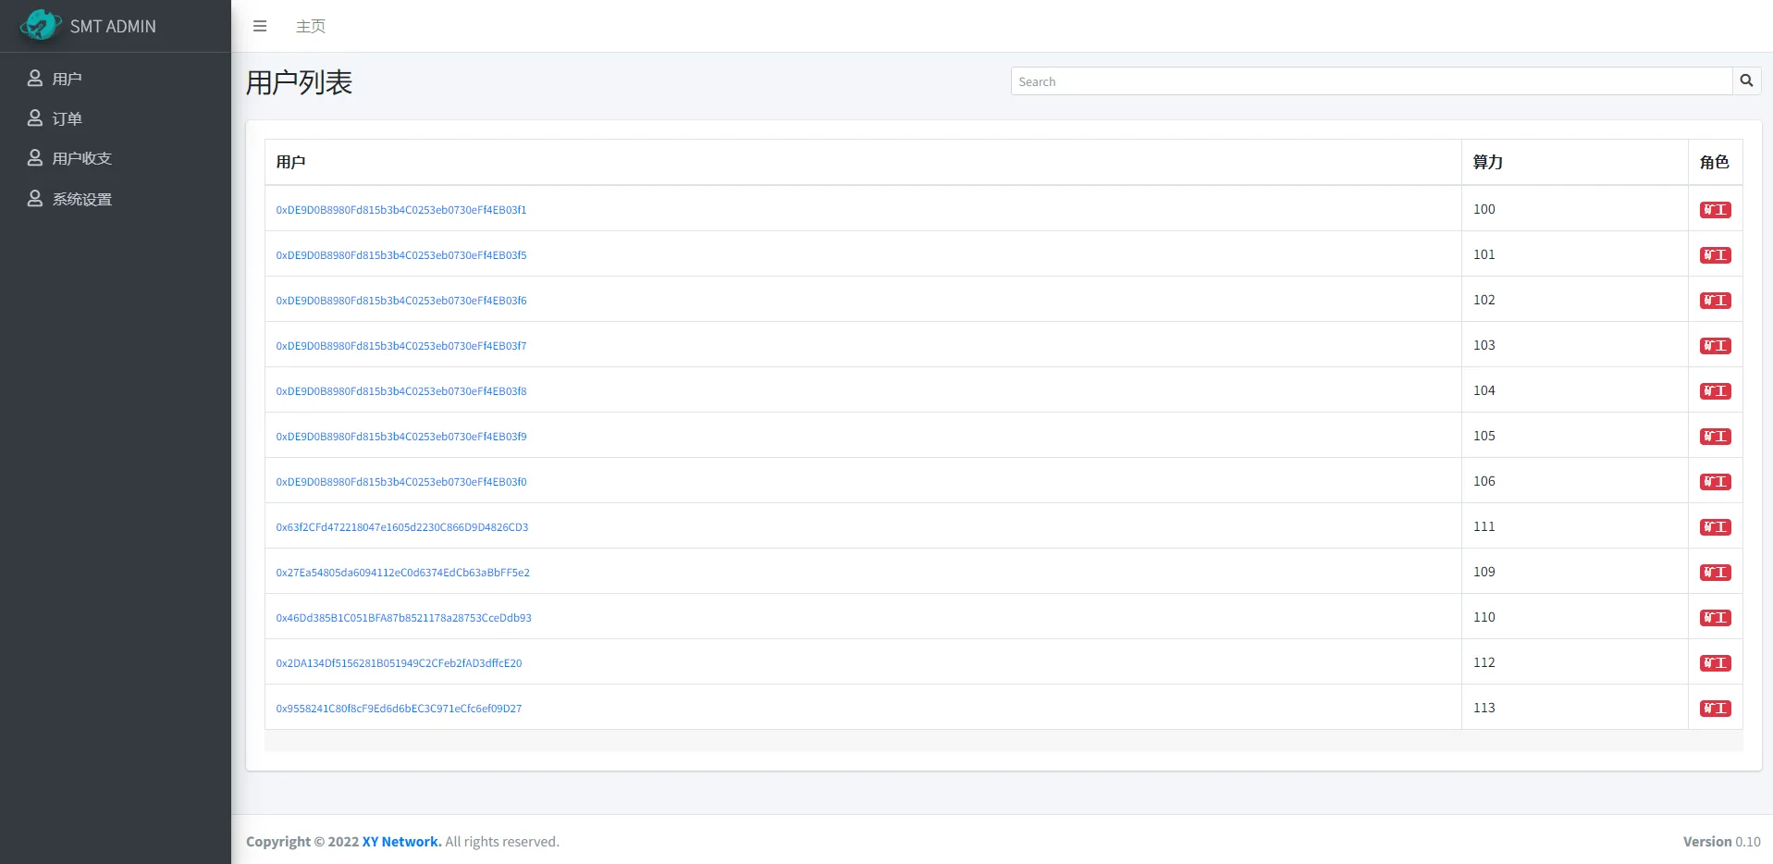1773x864 pixels.
Task: Click the icon beside 用户收支
Action: (x=35, y=158)
